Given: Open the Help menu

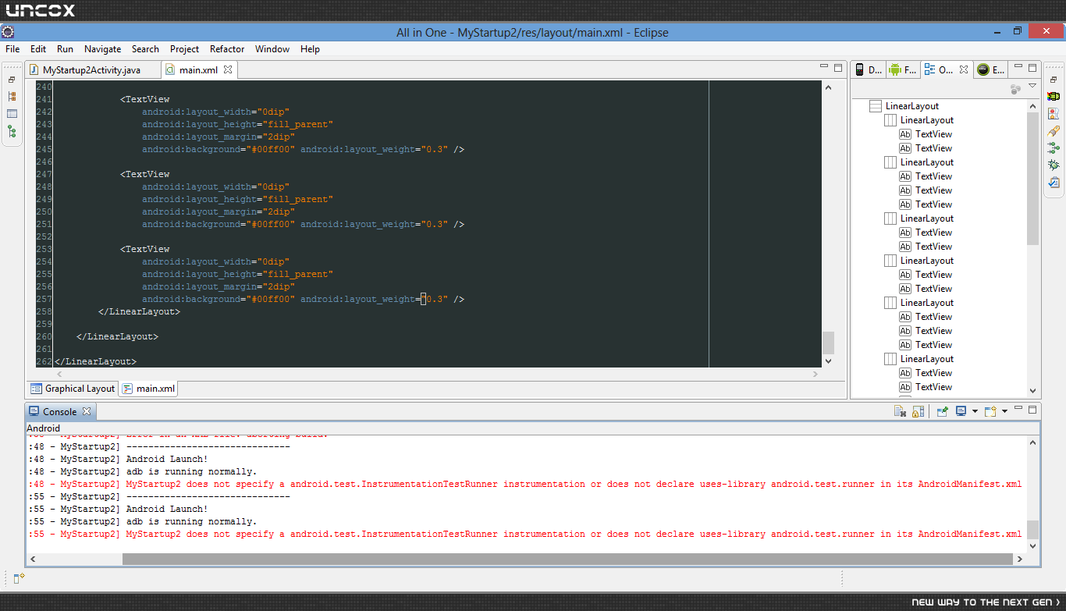Looking at the screenshot, I should [310, 49].
